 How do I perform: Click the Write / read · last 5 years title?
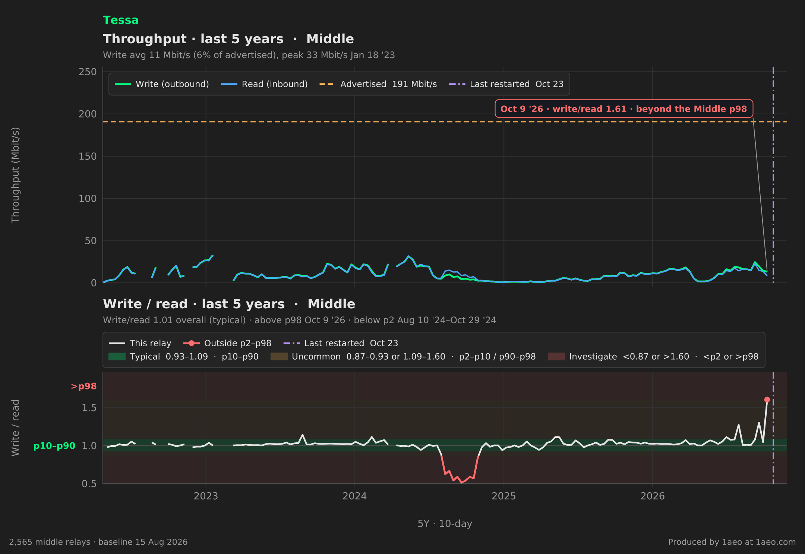pyautogui.click(x=229, y=304)
